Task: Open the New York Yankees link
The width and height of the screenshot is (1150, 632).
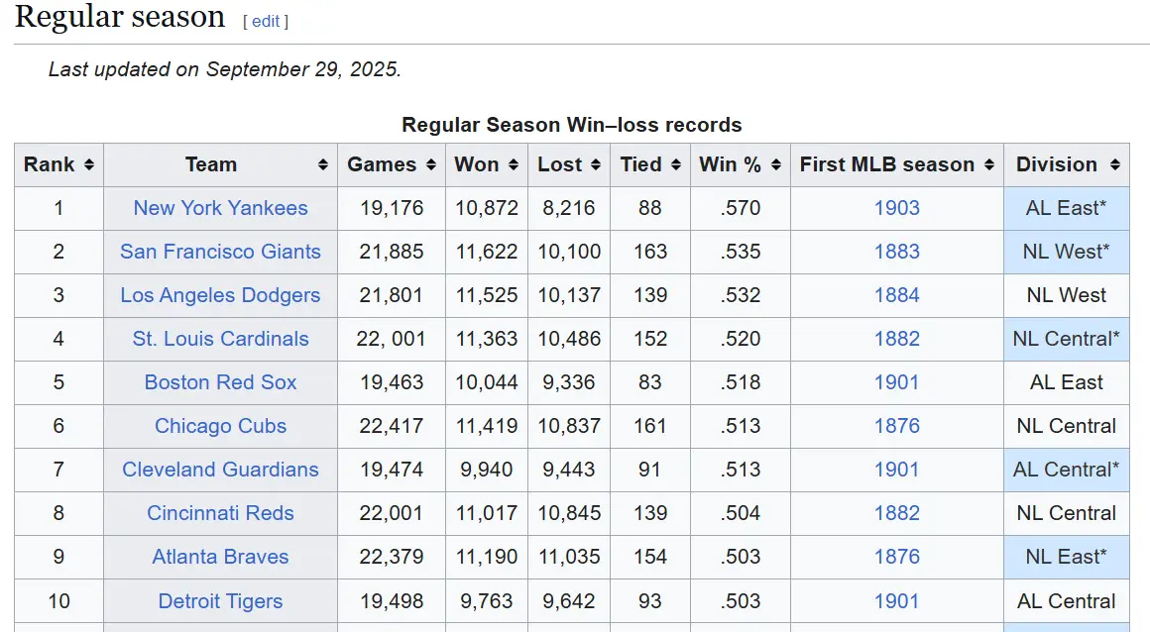Action: click(x=220, y=208)
